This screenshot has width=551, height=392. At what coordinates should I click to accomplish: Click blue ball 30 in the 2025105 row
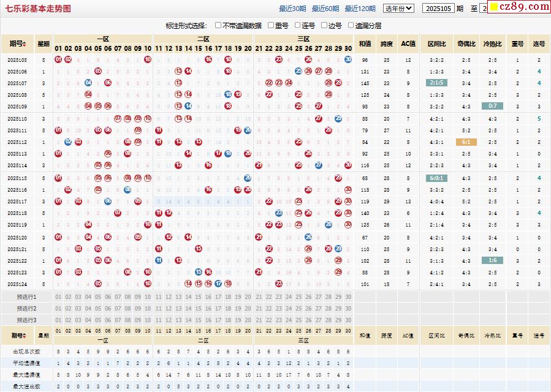(x=348, y=59)
